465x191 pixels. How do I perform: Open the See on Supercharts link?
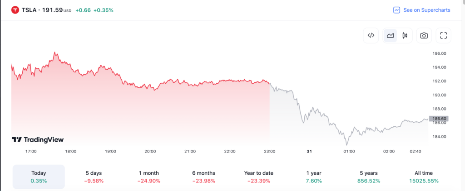pos(426,10)
